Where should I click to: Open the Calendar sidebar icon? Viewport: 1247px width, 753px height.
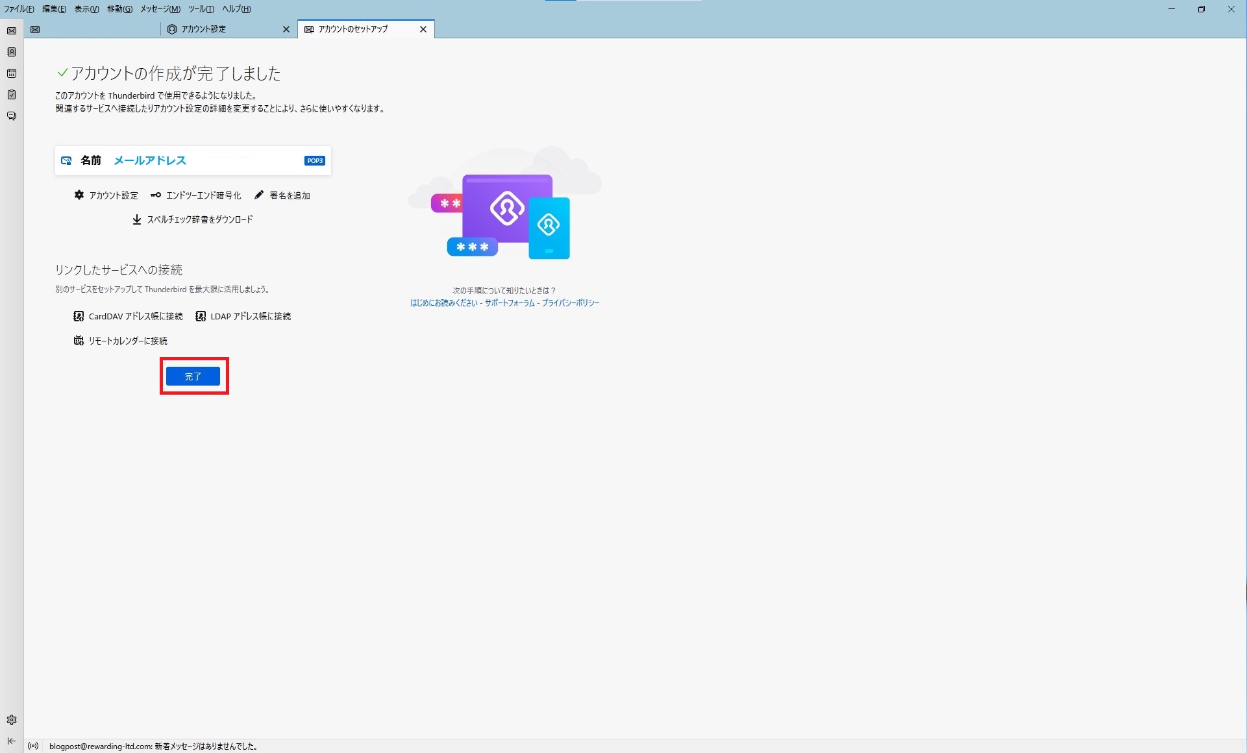click(x=12, y=73)
